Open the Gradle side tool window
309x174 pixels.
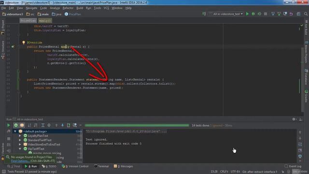(306, 96)
